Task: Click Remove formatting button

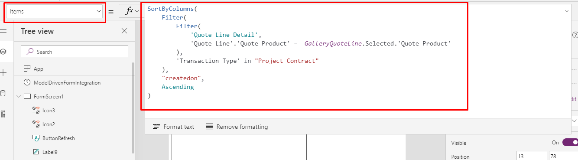Action: pyautogui.click(x=237, y=127)
